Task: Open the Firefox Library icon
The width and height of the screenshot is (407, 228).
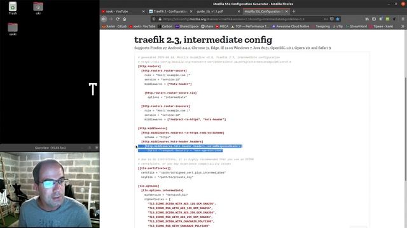Action: (367, 19)
